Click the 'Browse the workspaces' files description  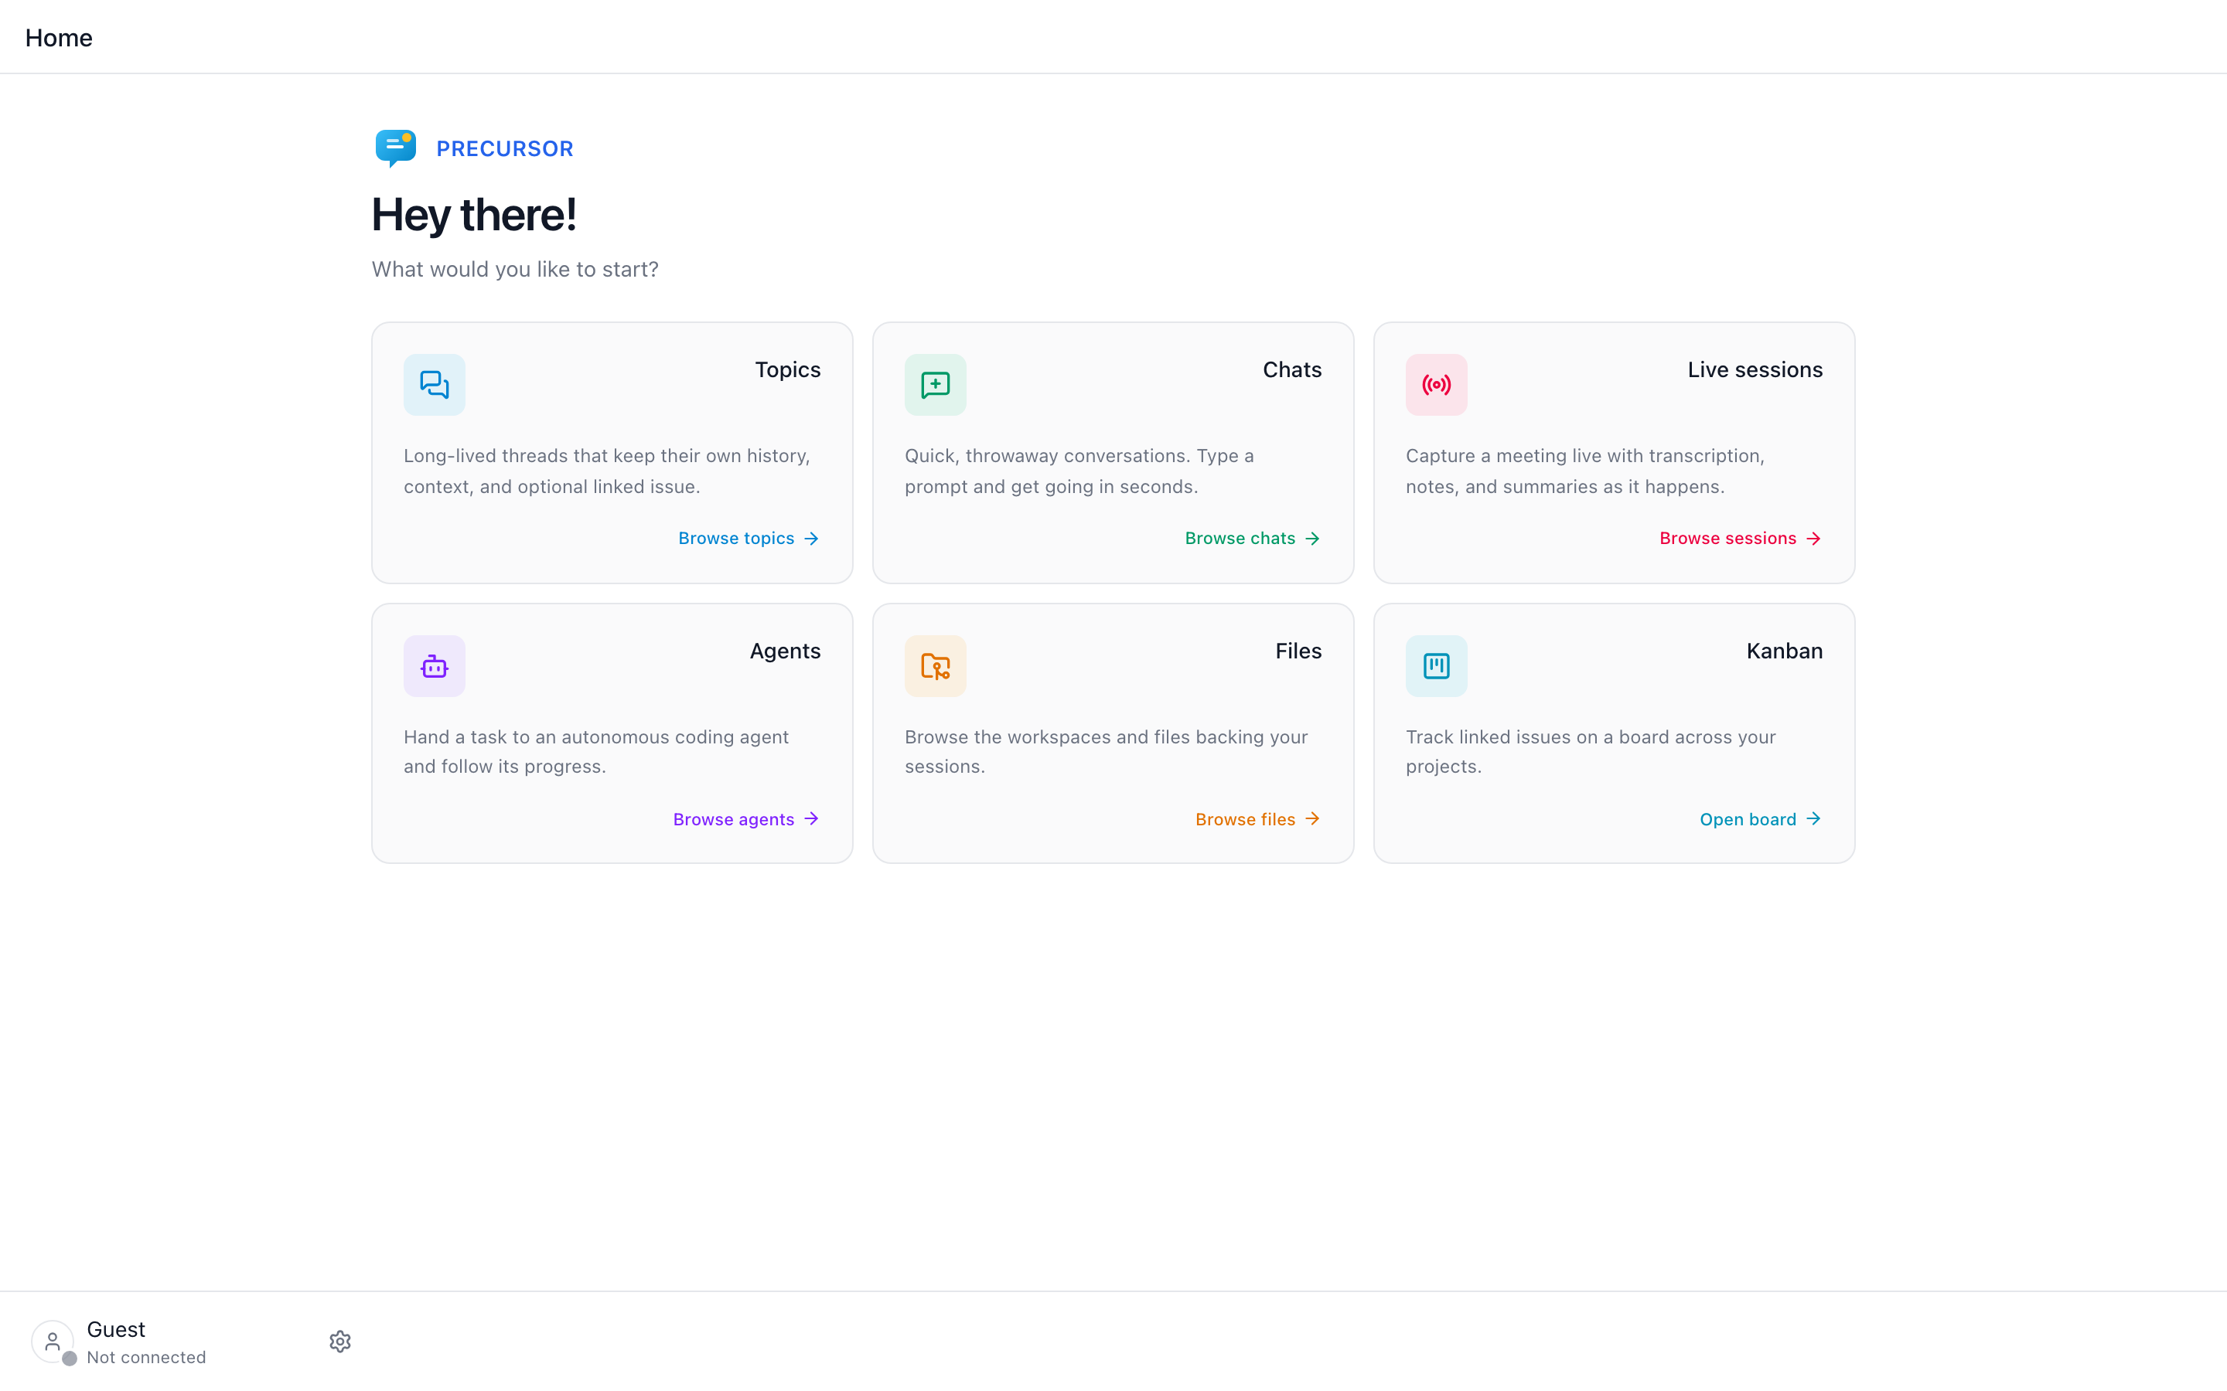[x=1106, y=752]
